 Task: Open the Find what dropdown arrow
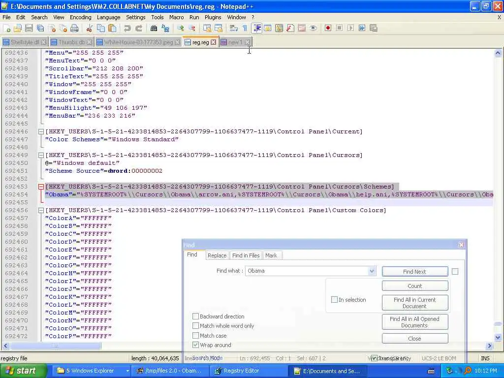tap(372, 271)
